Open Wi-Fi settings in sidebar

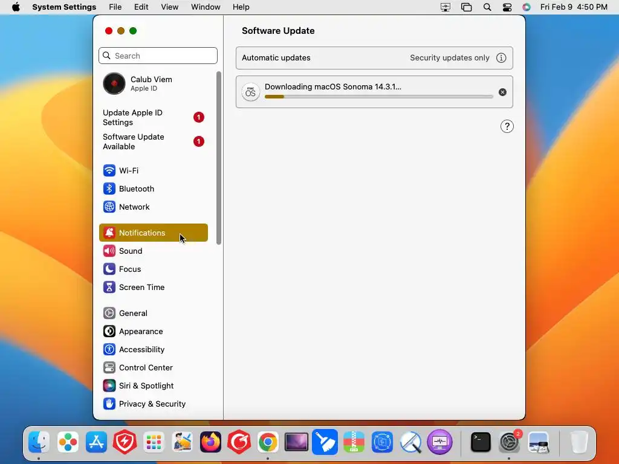pyautogui.click(x=153, y=170)
